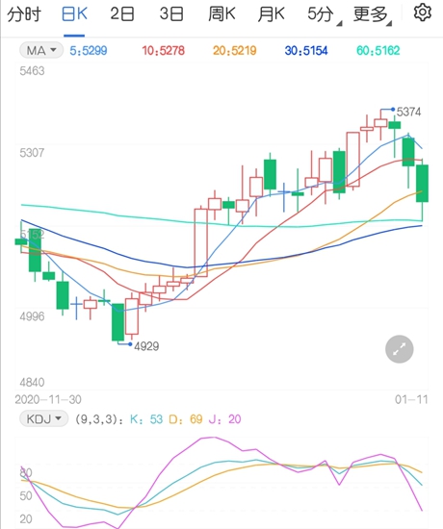Open the 周K weekly chart tab

click(221, 14)
